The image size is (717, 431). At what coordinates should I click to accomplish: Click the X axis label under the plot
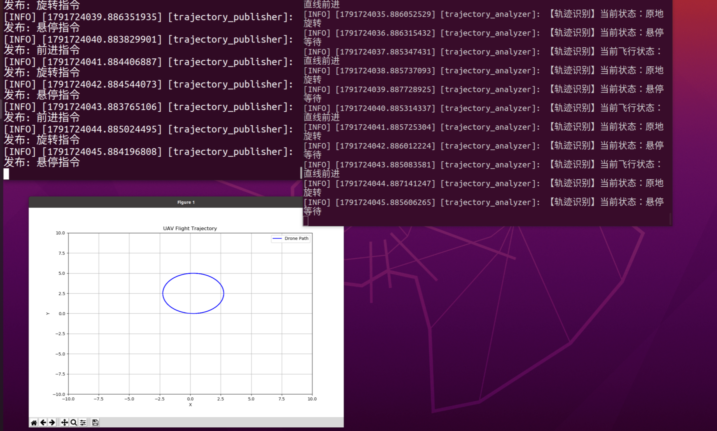coord(190,405)
